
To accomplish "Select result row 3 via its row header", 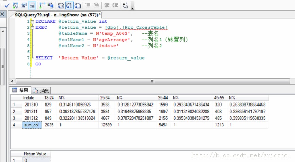I will coord(16,118).
